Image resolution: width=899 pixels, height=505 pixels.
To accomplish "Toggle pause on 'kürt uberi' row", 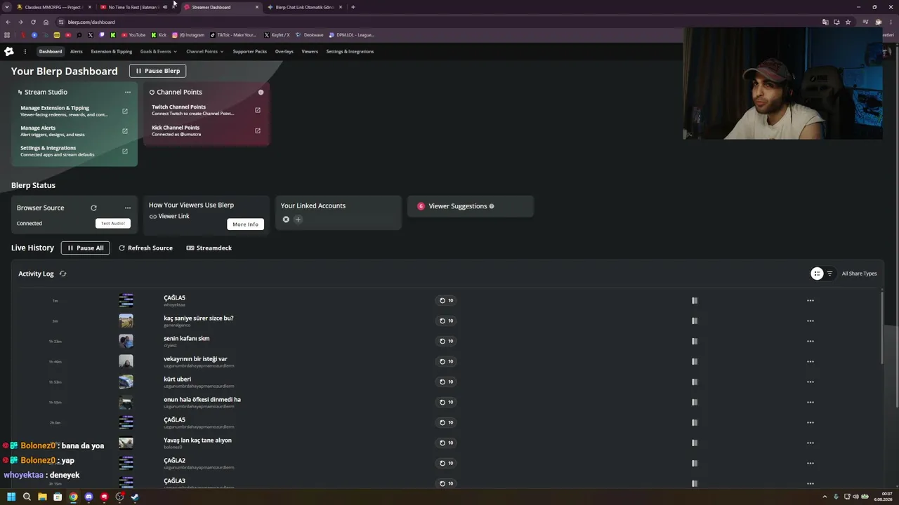I will pos(695,382).
